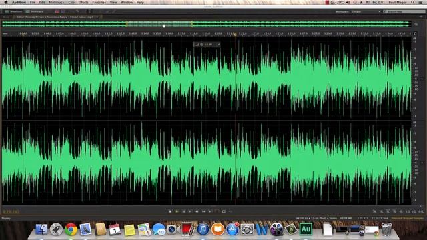This screenshot has width=427, height=240.
Task: Click Zoom Out Full icon beside overview navigator
Action: pyautogui.click(x=416, y=24)
